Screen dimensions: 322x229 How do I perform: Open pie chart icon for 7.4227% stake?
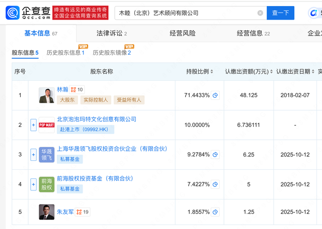tap(215, 184)
